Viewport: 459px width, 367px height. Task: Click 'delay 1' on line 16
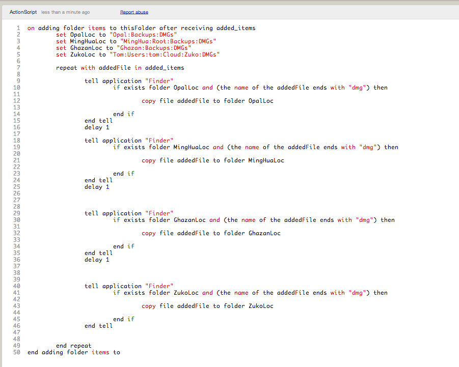click(x=97, y=127)
